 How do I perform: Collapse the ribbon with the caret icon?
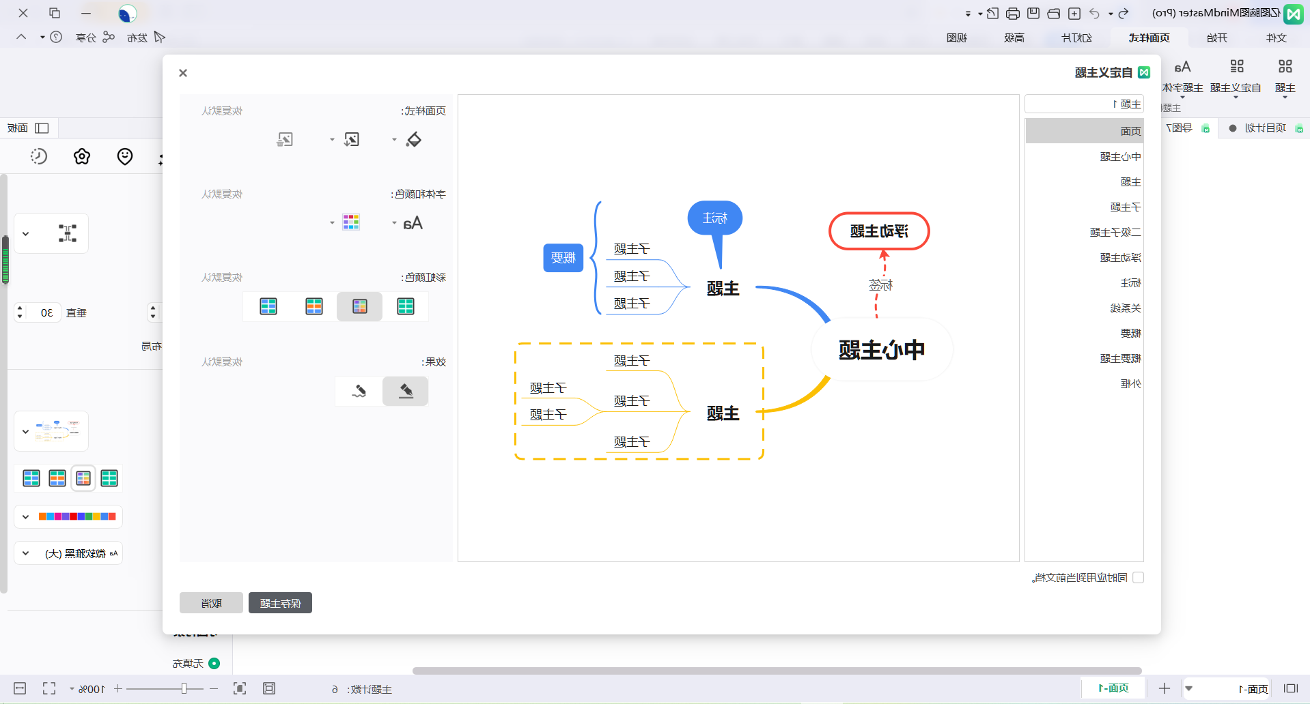click(x=21, y=37)
